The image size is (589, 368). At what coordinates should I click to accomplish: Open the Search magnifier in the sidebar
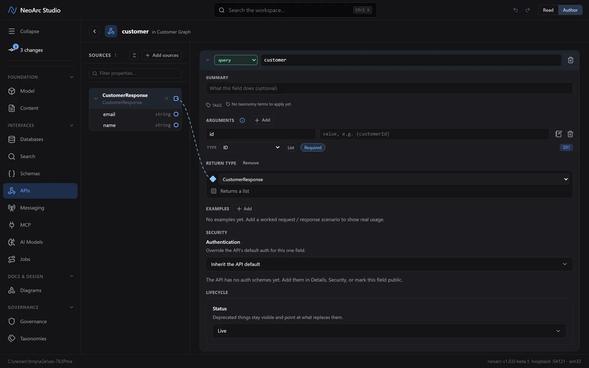(x=12, y=156)
